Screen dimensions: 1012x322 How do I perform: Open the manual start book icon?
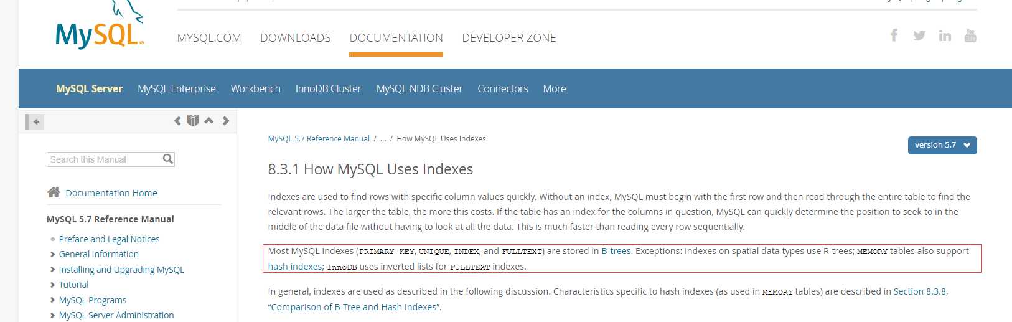click(193, 120)
